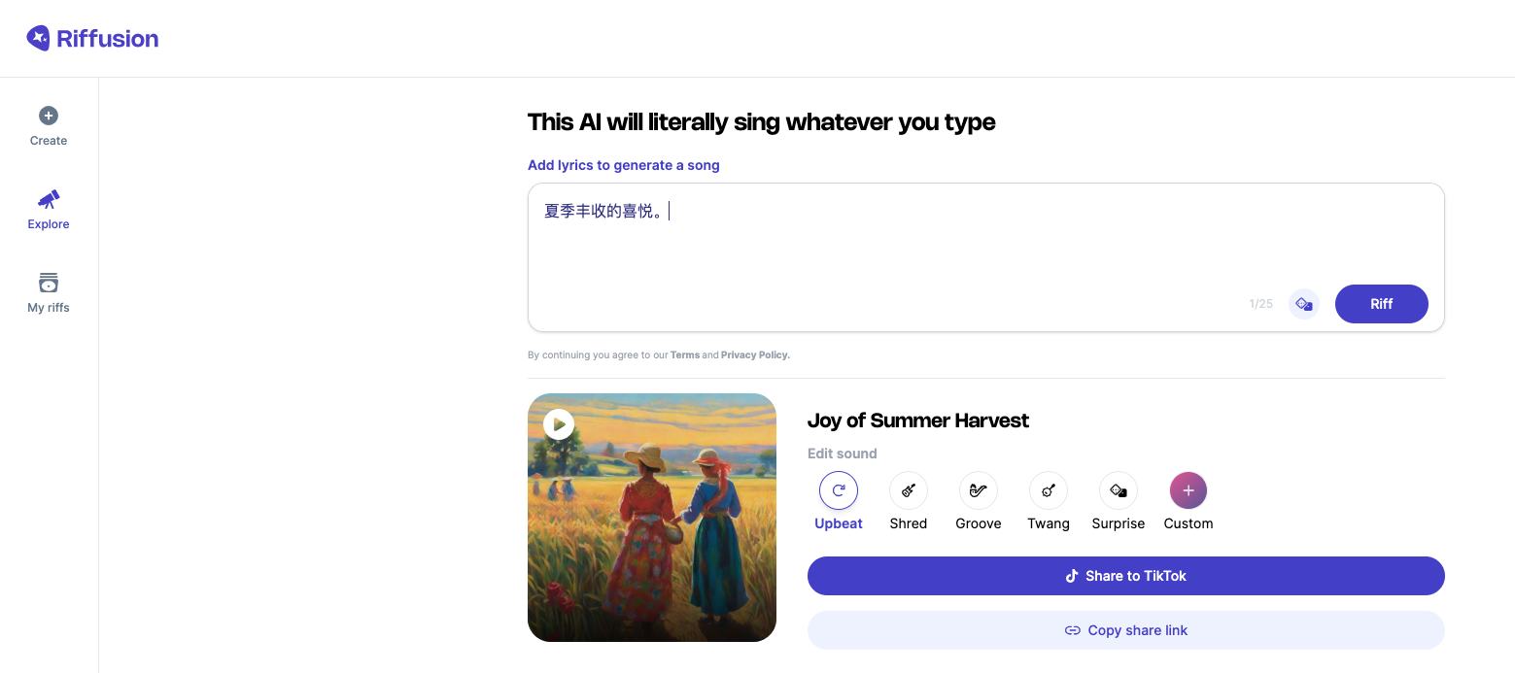Screen dimensions: 1515x673
Task: Share the song to TikTok
Action: tap(1125, 576)
